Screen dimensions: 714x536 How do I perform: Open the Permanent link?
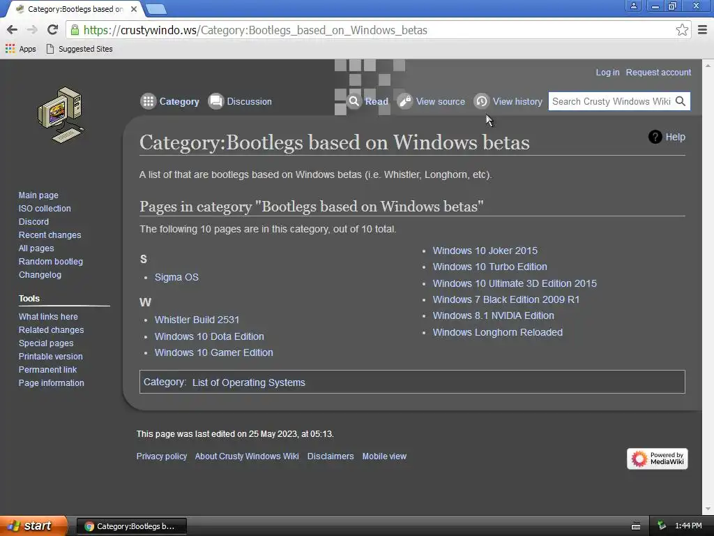tap(47, 369)
